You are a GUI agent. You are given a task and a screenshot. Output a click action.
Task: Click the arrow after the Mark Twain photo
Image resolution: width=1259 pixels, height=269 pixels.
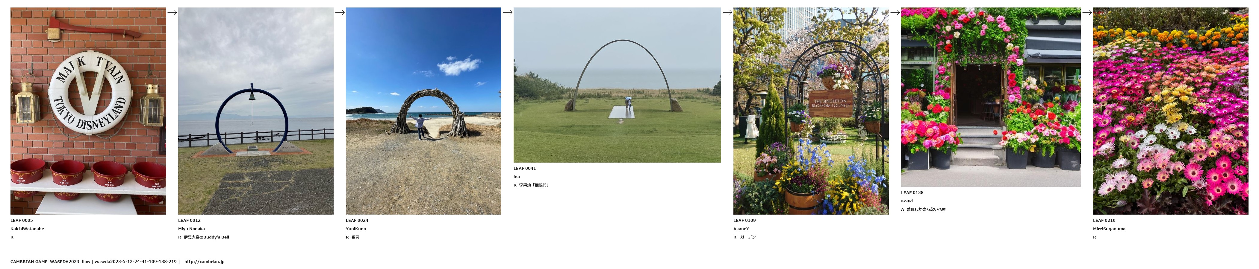point(172,12)
